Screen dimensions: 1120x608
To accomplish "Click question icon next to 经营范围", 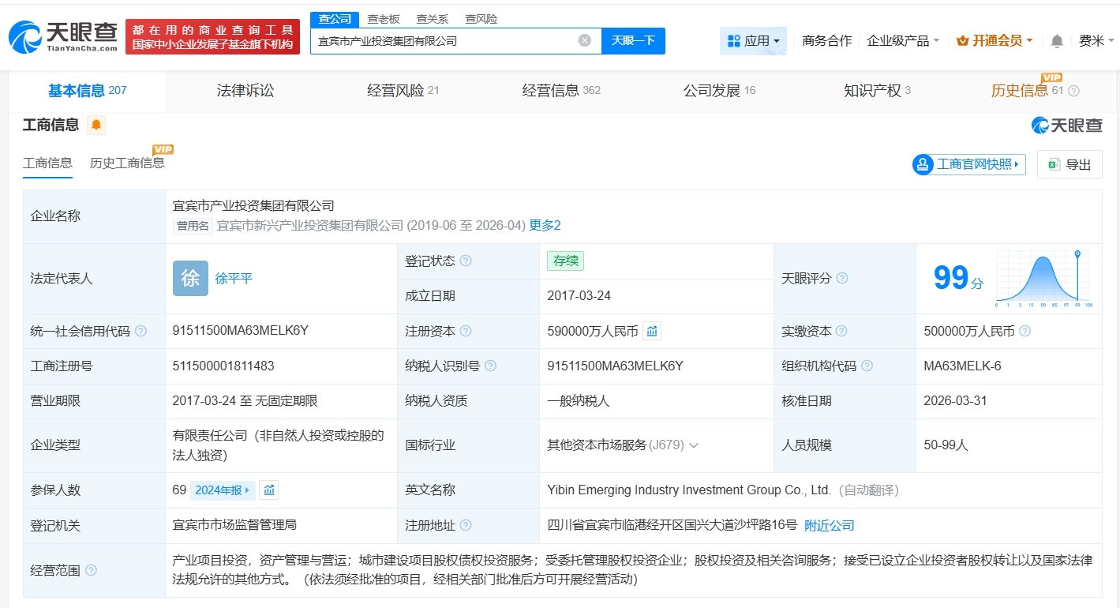I will click(x=91, y=570).
